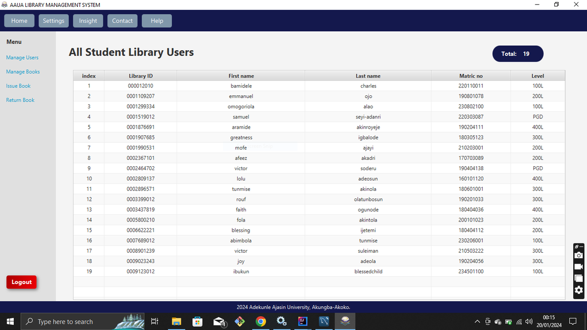Select matric number 190204111
This screenshot has height=330, width=587.
tap(471, 127)
